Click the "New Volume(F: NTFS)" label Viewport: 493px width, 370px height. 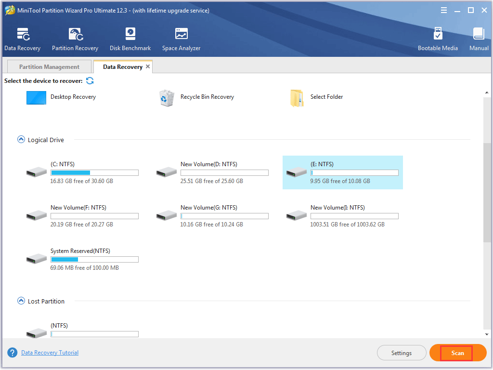click(78, 207)
